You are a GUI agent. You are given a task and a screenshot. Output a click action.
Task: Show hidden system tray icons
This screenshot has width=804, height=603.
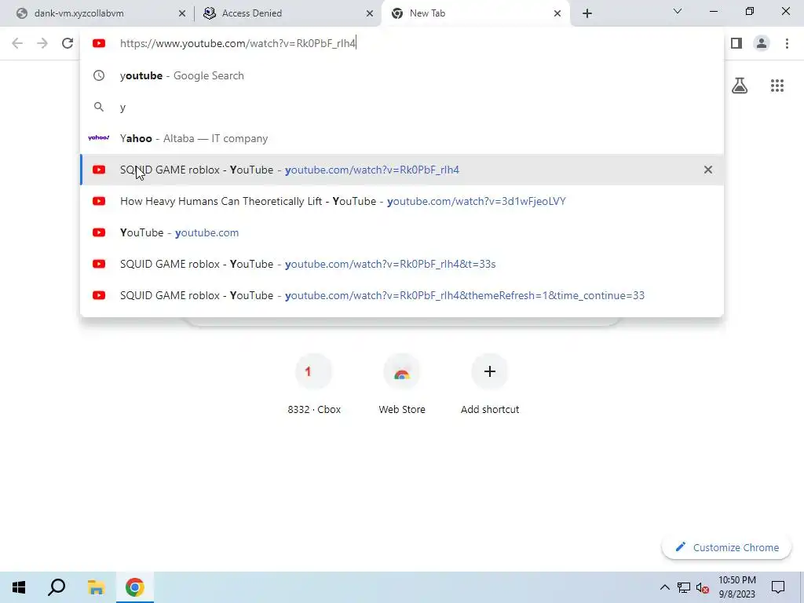(x=664, y=587)
